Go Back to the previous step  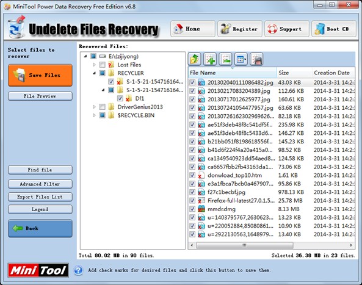(x=40, y=228)
